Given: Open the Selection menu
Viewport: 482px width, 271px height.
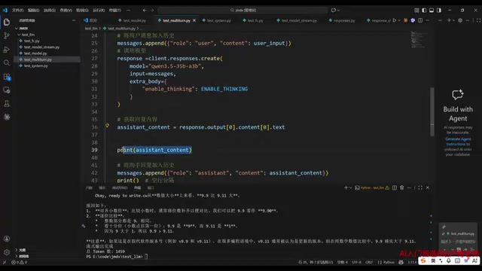Looking at the screenshot, I should [50, 10].
